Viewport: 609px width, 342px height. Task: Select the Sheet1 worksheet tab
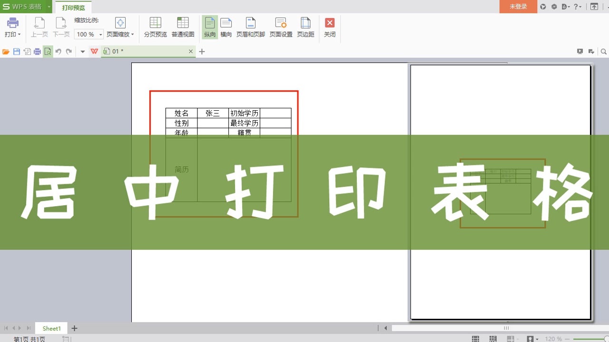coord(52,328)
